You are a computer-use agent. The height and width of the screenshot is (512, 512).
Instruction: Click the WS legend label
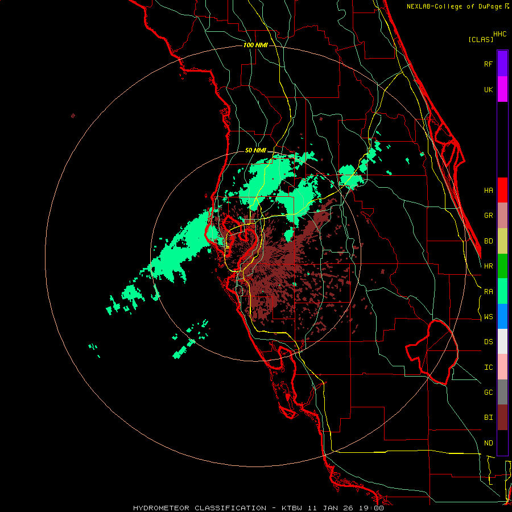coord(488,317)
